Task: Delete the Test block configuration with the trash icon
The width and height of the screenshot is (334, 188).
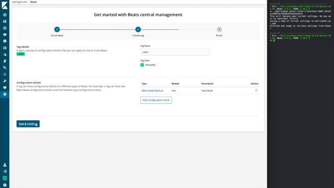Action: tap(256, 90)
